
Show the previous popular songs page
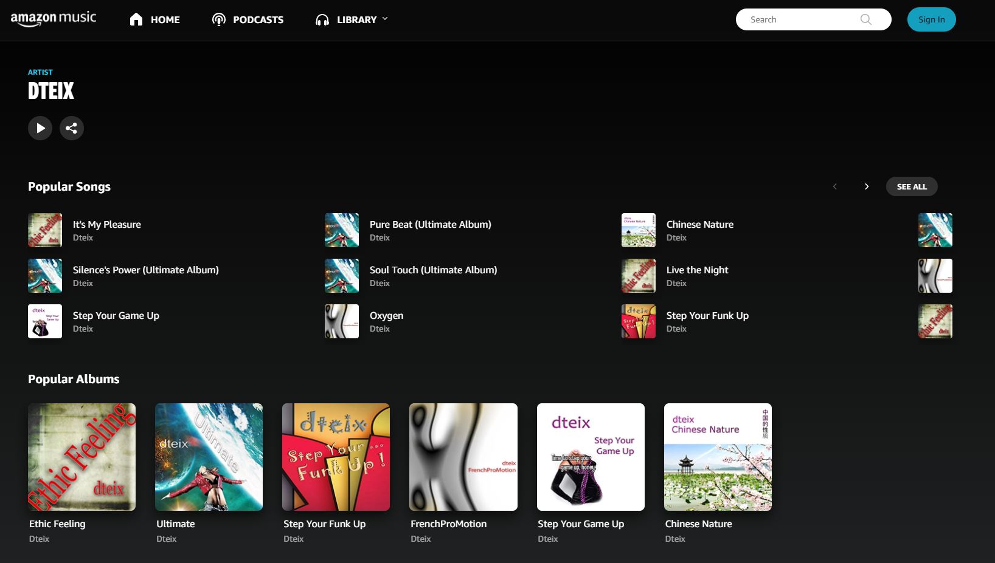(835, 186)
